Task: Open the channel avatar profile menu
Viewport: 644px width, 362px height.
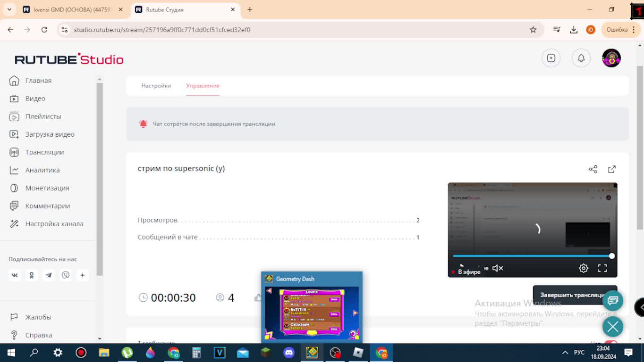Action: (x=611, y=58)
